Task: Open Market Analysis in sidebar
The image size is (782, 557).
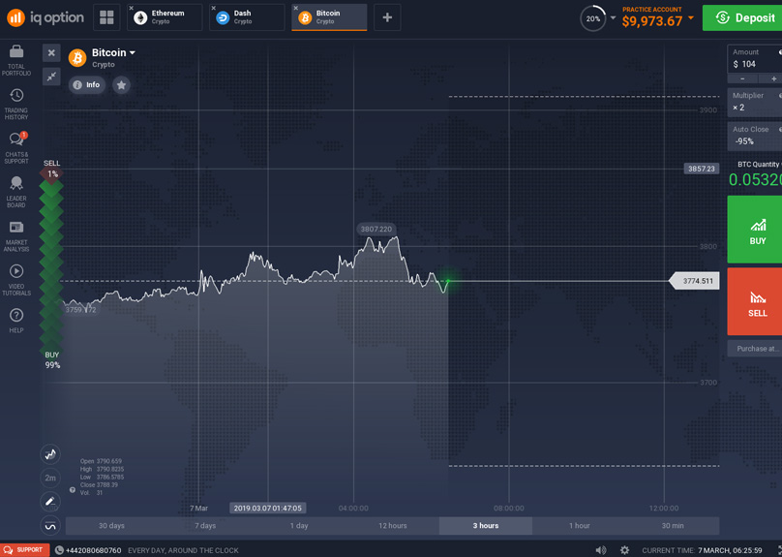Action: pyautogui.click(x=16, y=235)
